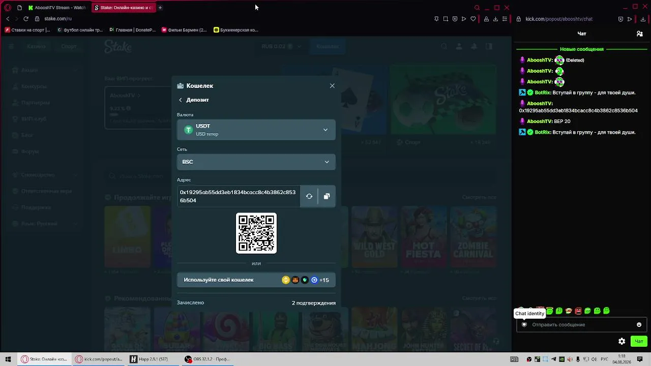Click the deposit QR code
651x366 pixels.
tap(256, 233)
